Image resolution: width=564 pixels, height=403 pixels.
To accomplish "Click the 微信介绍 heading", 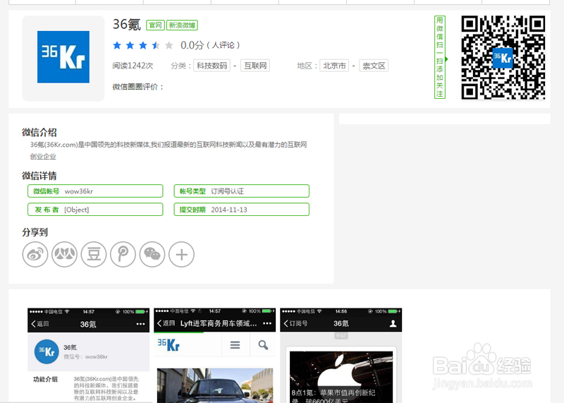I will 39,132.
